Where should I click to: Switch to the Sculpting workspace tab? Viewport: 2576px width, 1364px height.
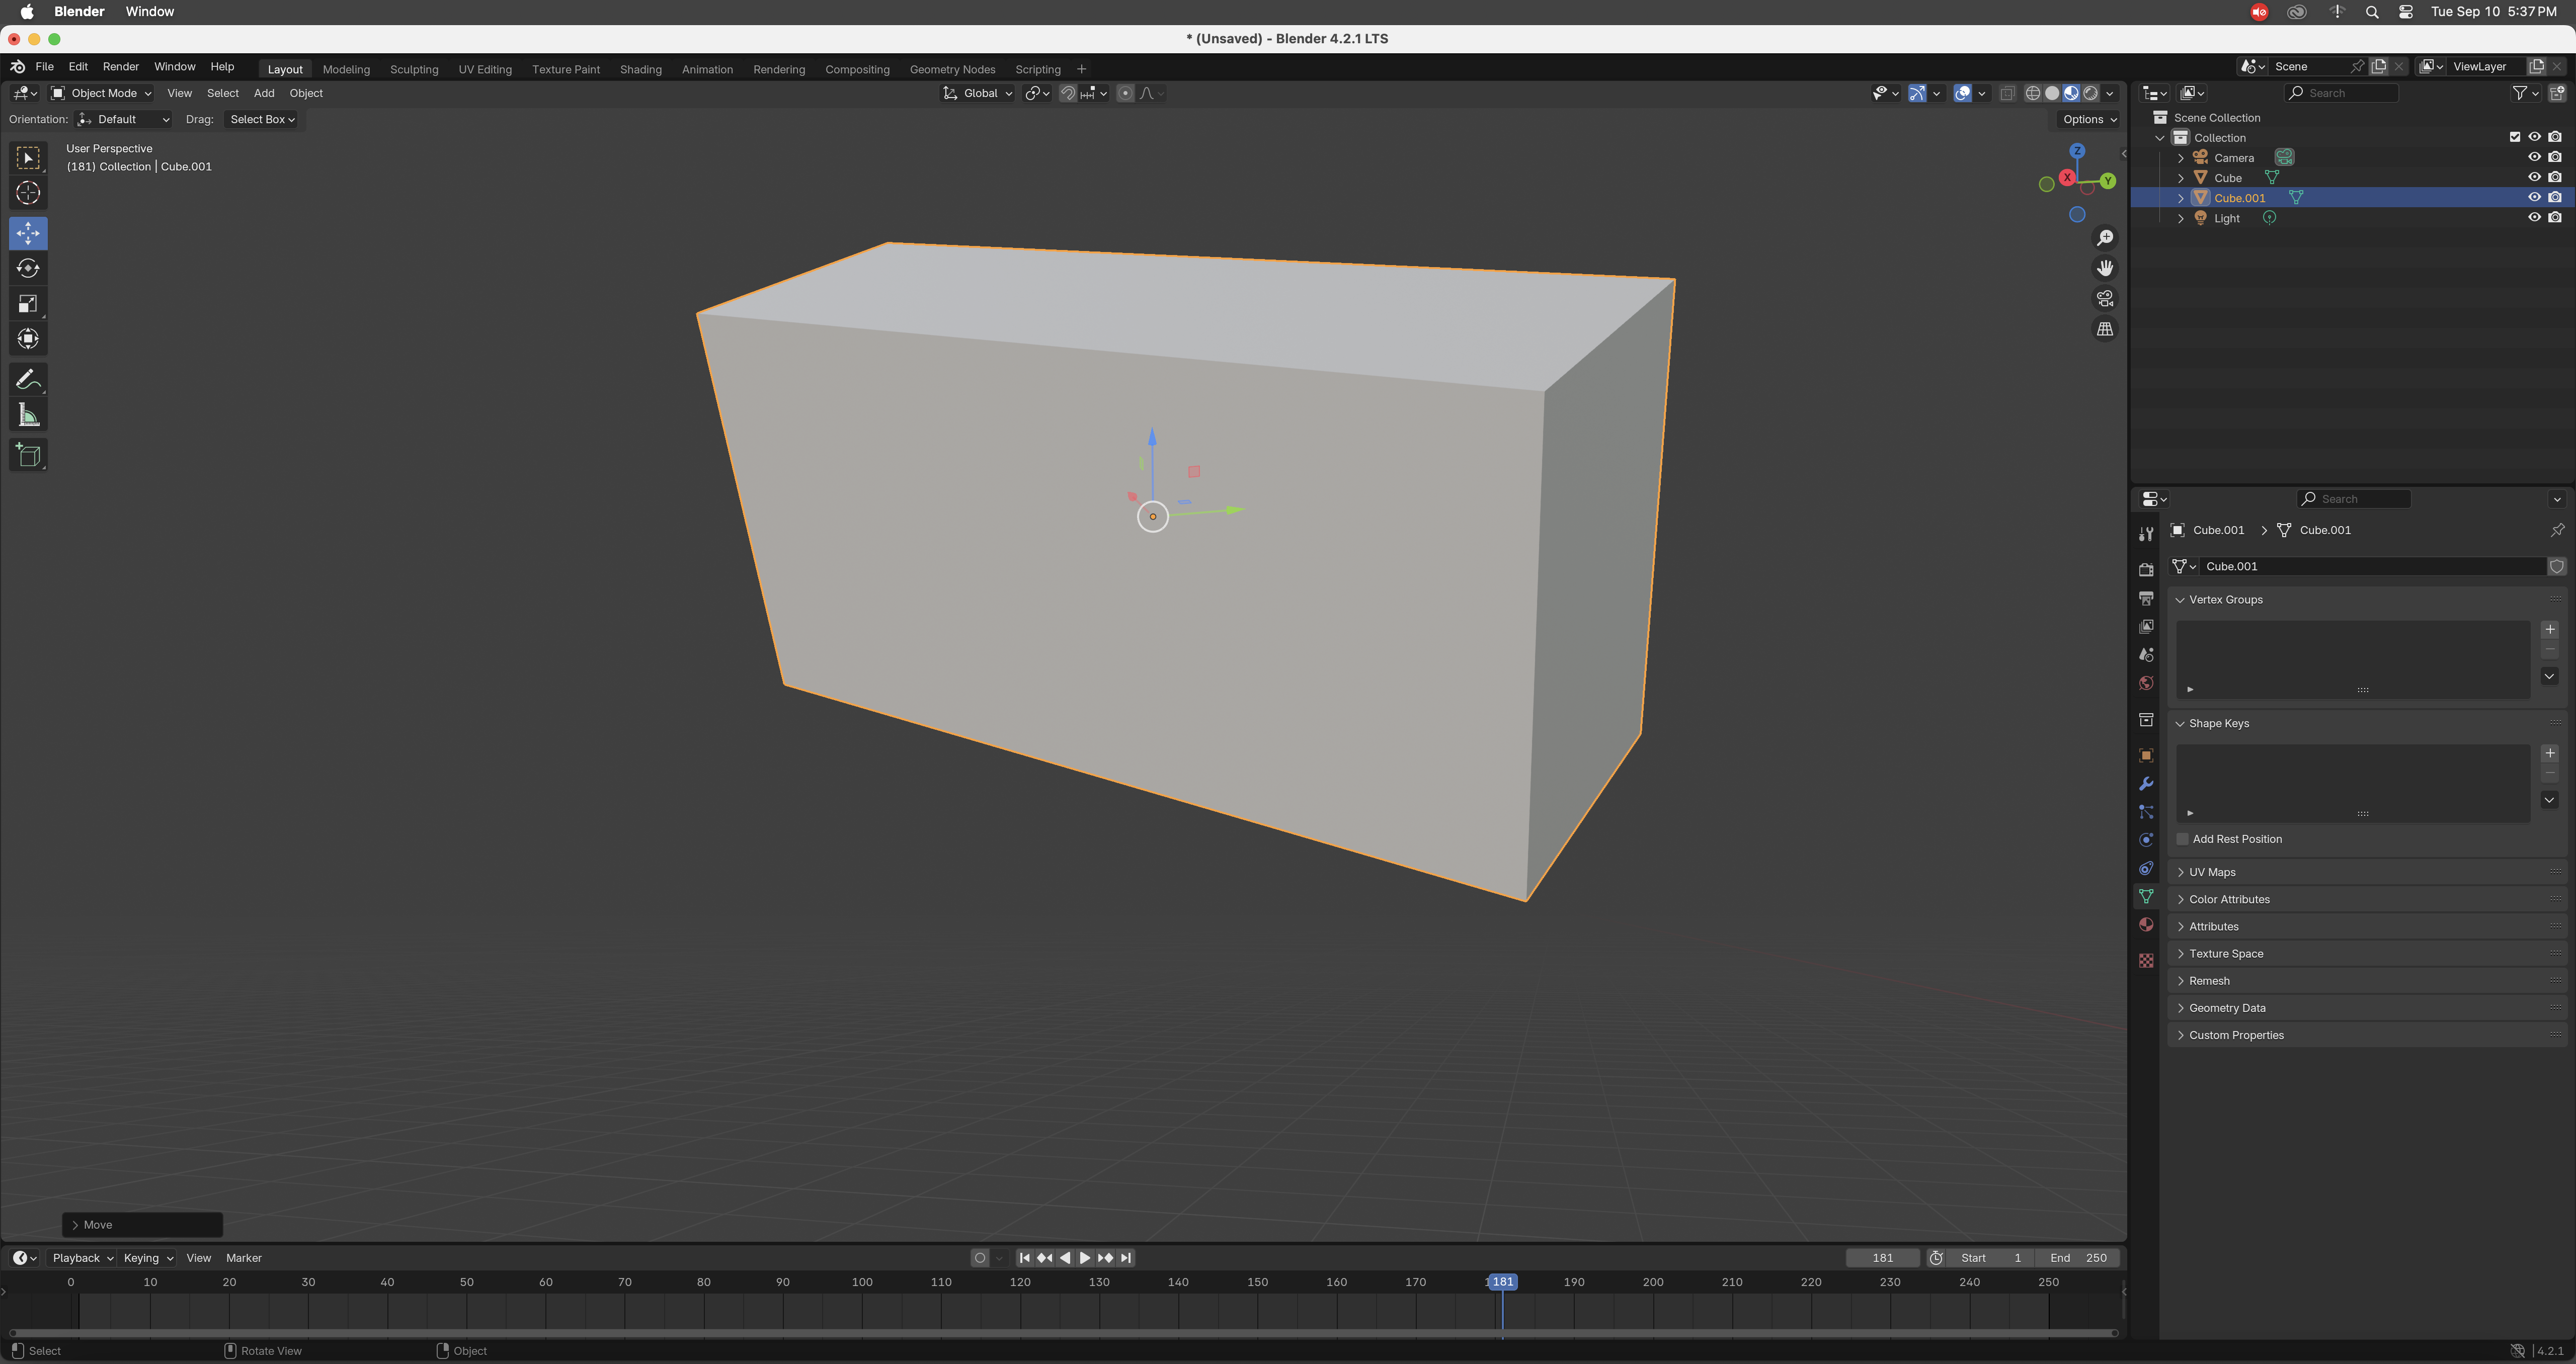click(414, 69)
